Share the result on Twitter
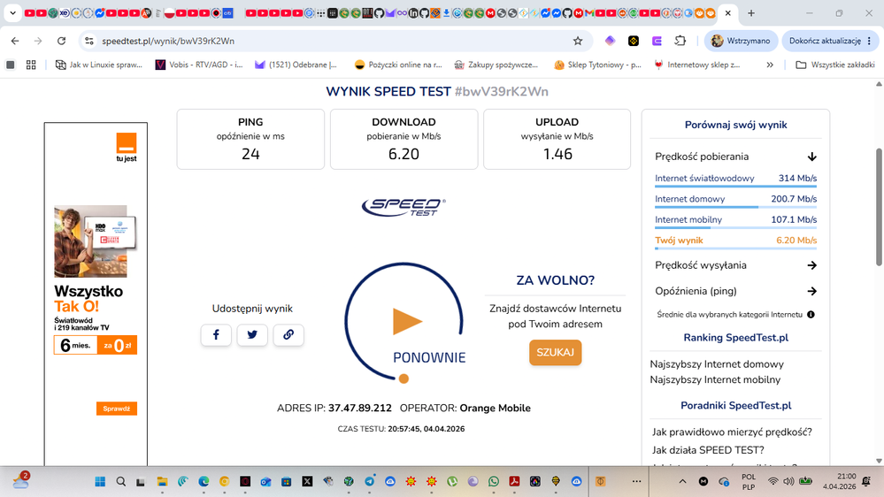Screen dimensions: 884x497 [x=252, y=334]
